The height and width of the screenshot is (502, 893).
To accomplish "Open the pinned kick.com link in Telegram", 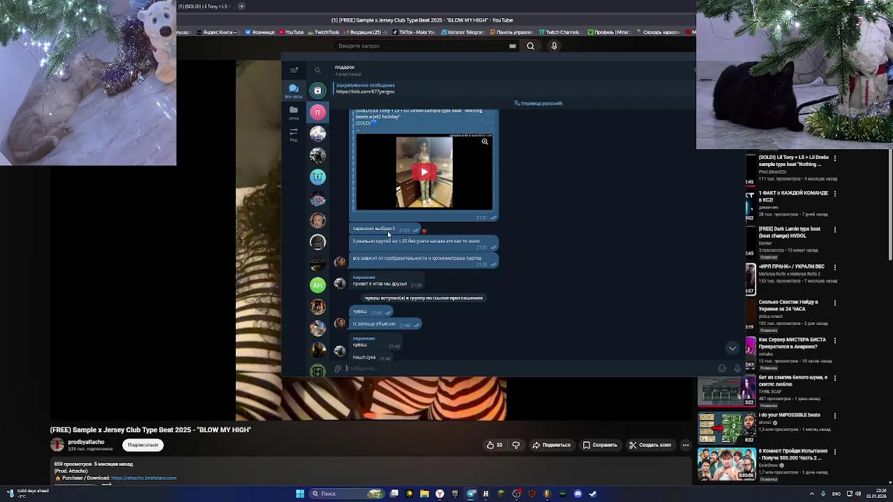I will 366,91.
